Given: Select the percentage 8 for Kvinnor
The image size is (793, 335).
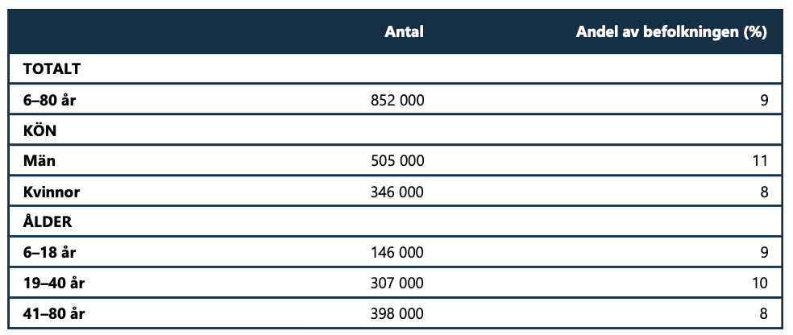Looking at the screenshot, I should 764,192.
